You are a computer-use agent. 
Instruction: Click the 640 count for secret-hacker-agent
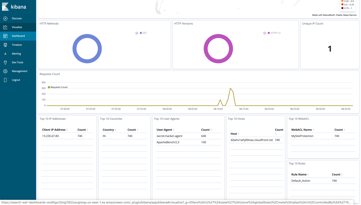203,136
